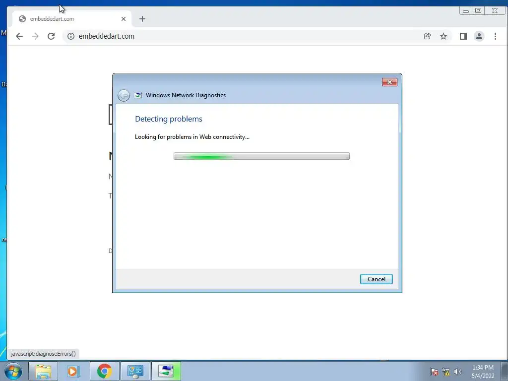508x381 pixels.
Task: Go back to the previous page in Chrome
Action: coord(19,36)
